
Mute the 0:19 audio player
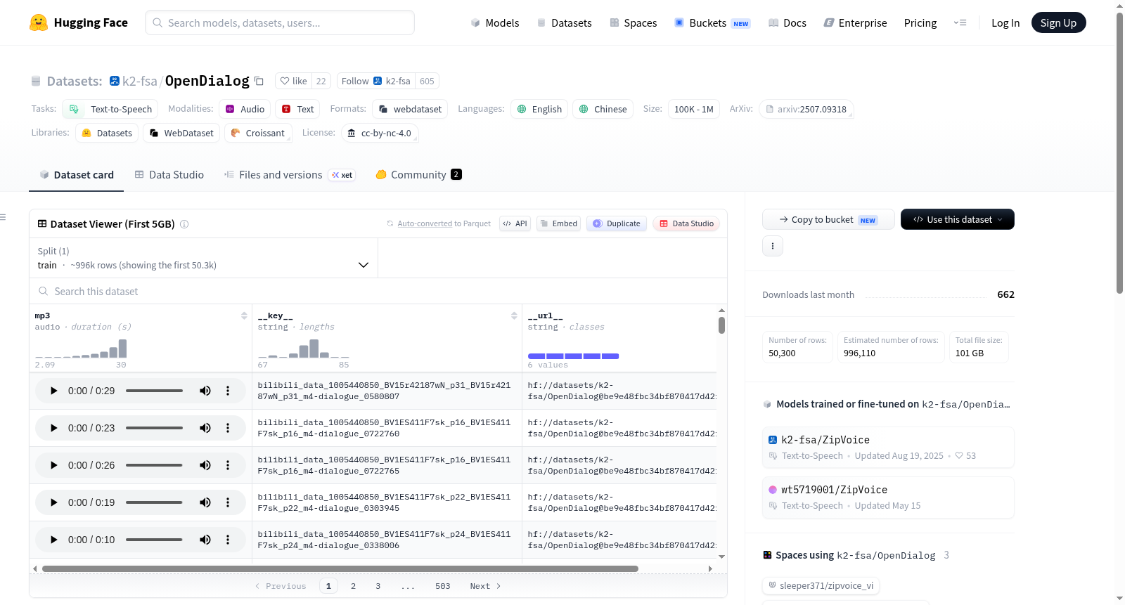tap(205, 502)
